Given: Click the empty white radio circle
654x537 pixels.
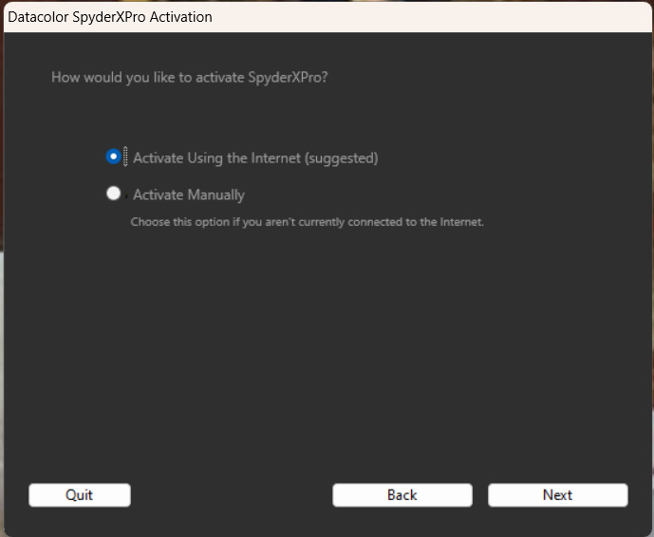Looking at the screenshot, I should [x=114, y=193].
